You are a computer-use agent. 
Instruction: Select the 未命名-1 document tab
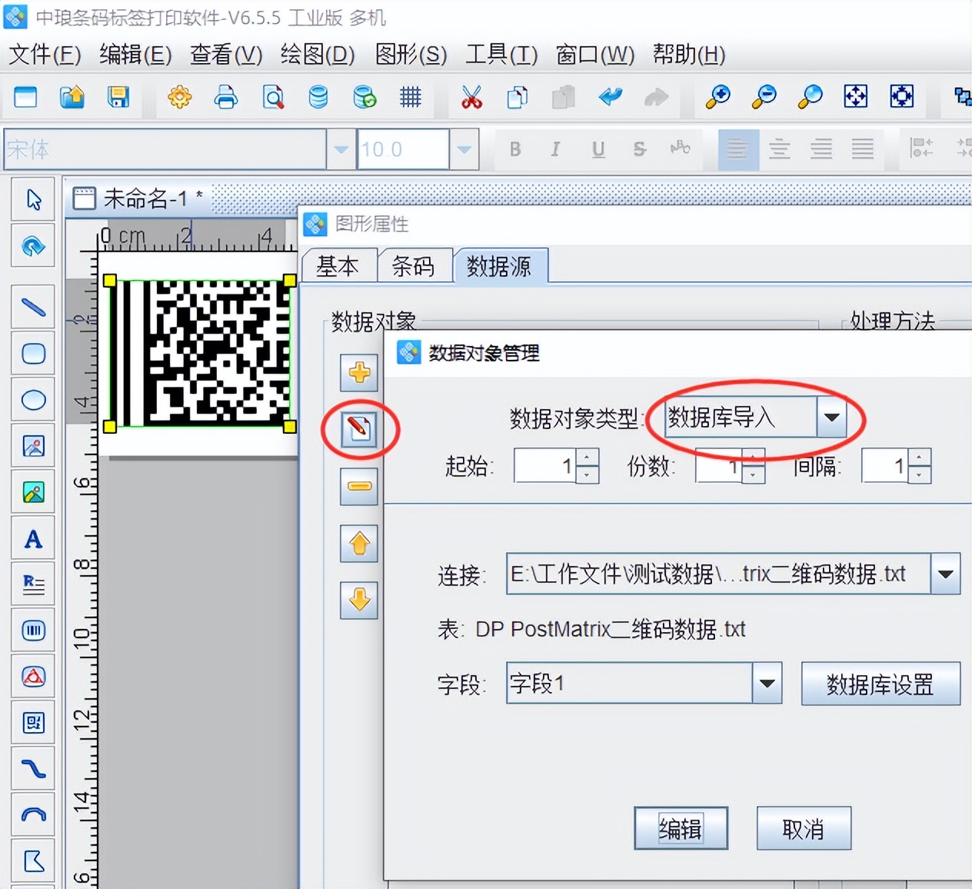pos(138,198)
